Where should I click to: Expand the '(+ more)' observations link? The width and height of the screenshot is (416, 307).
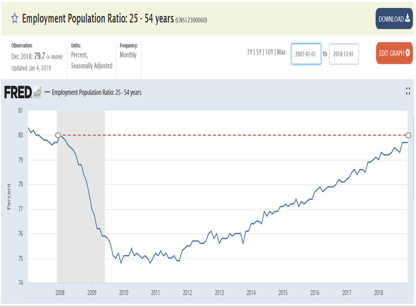coord(54,57)
